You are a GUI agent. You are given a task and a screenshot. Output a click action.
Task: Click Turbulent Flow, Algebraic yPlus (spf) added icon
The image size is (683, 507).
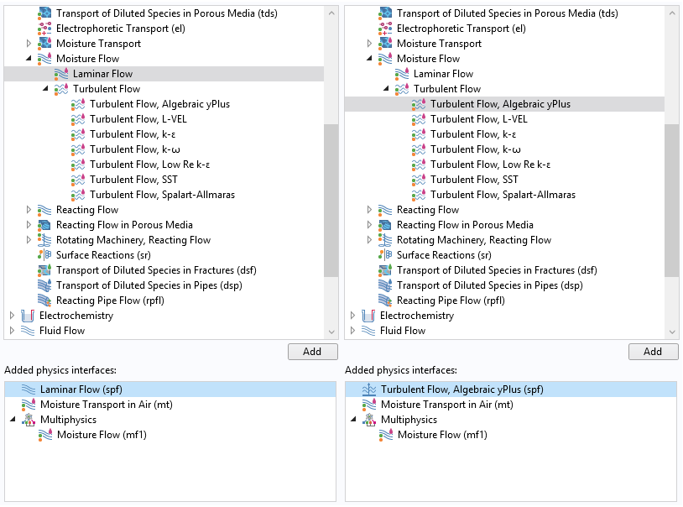[x=369, y=389]
